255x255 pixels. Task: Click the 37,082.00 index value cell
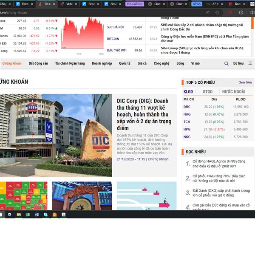[20, 36]
